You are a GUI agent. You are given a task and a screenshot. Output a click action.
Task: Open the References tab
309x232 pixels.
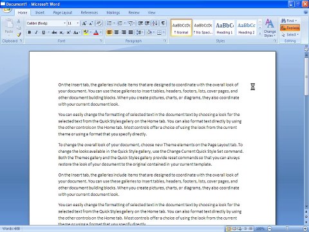click(x=89, y=13)
